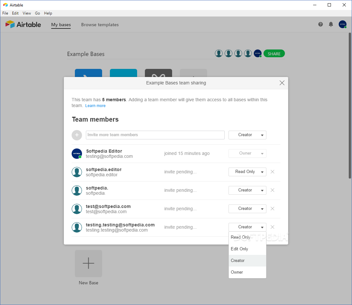The width and height of the screenshot is (352, 305).
Task: Click 'joined 15 minutes ago' text
Action: tap(187, 153)
